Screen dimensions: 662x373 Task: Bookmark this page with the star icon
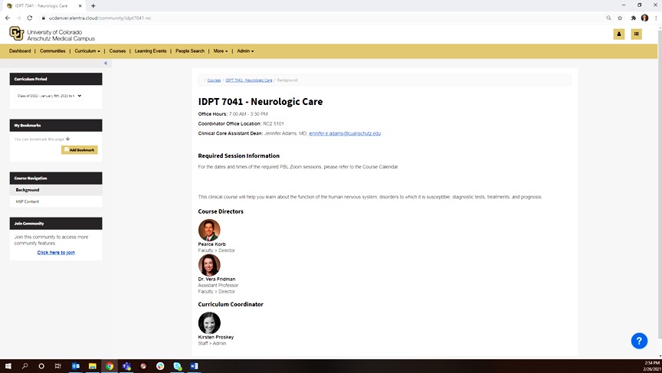621,18
